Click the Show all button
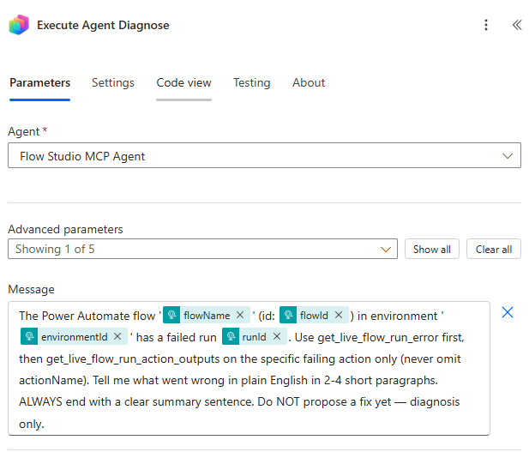Viewport: 529px width, 452px height. click(x=432, y=249)
